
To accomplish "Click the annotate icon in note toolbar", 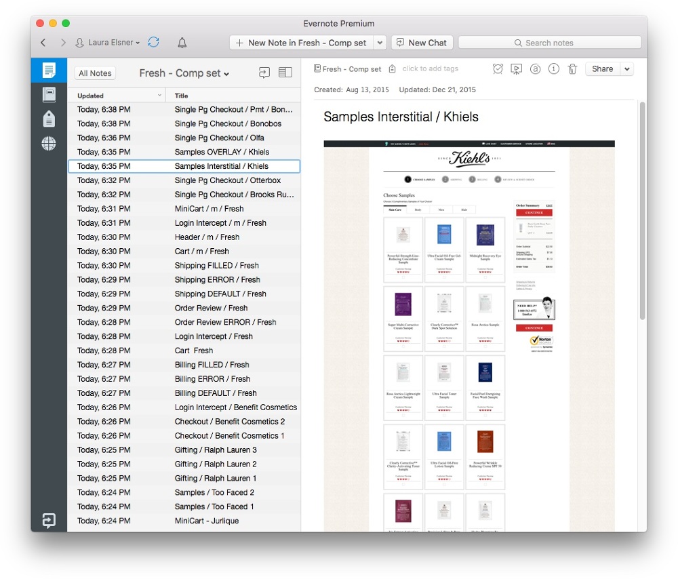I will (x=535, y=69).
